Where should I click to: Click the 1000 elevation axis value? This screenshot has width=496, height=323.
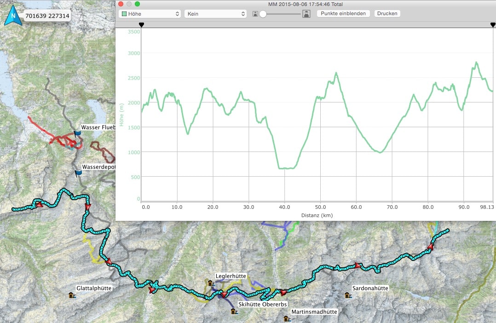(134, 152)
